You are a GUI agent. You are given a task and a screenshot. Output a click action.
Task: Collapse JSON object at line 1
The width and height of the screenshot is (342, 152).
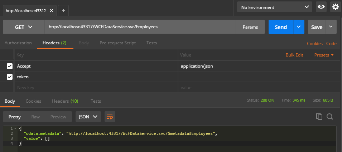point(15,128)
